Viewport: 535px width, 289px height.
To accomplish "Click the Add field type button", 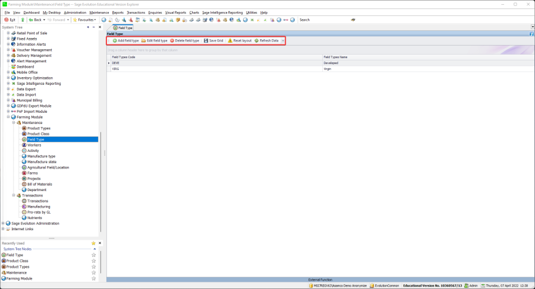I will [125, 40].
